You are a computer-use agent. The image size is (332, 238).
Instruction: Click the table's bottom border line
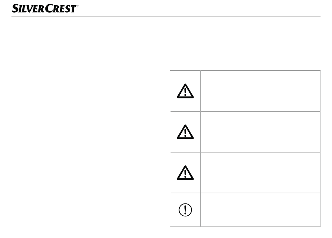pyautogui.click(x=245, y=227)
